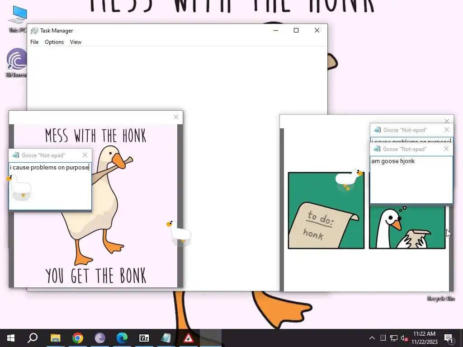Open the Options menu in Task Manager
463x347 pixels.
tap(54, 42)
